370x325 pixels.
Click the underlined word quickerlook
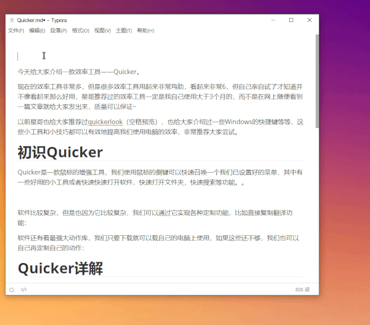[105, 122]
